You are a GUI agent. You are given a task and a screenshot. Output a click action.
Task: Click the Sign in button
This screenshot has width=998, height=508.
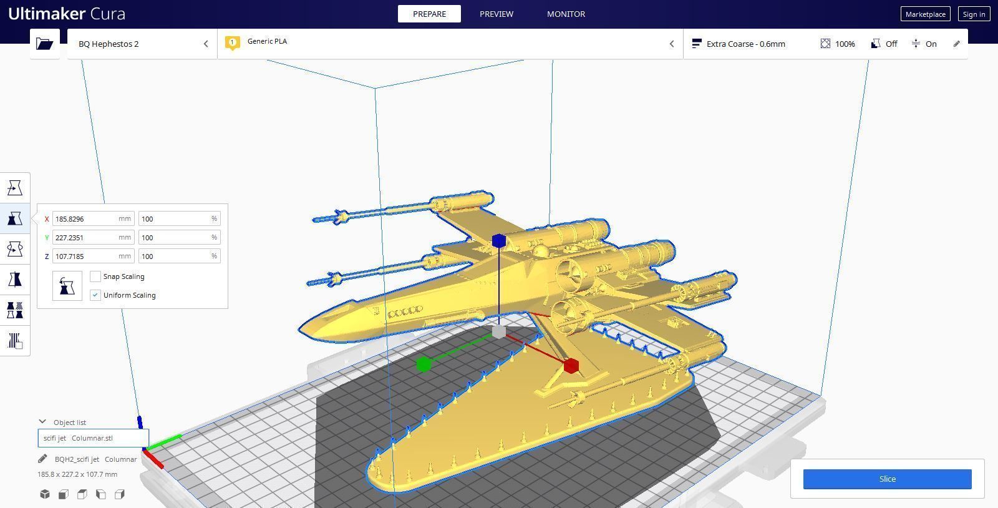pos(974,14)
